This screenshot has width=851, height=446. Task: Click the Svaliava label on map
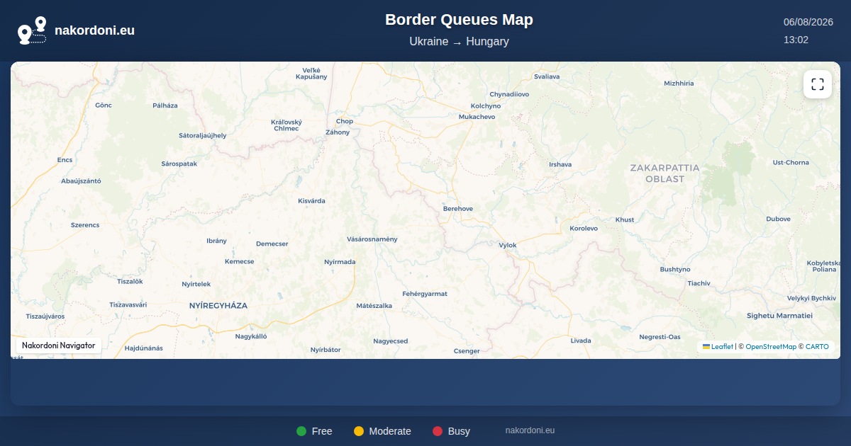pyautogui.click(x=547, y=76)
